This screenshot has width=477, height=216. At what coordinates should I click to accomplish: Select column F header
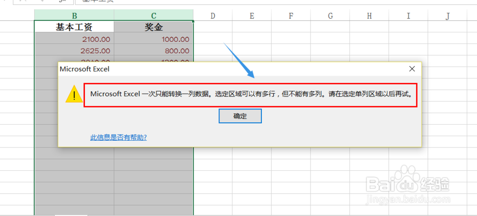[x=291, y=16]
